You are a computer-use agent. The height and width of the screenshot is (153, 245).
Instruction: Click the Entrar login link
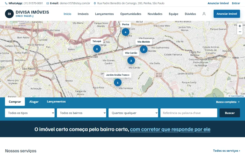[x=236, y=3]
